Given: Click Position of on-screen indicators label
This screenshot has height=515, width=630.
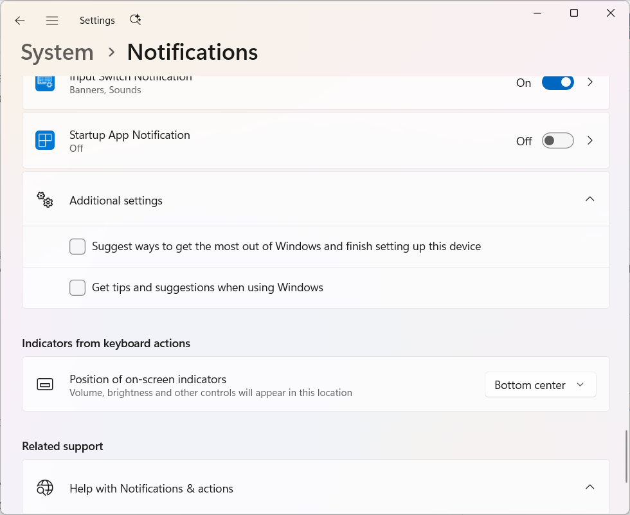Looking at the screenshot, I should (148, 379).
